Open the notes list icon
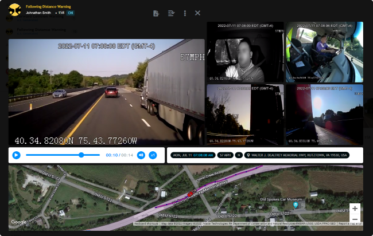This screenshot has height=236, width=373. click(170, 13)
